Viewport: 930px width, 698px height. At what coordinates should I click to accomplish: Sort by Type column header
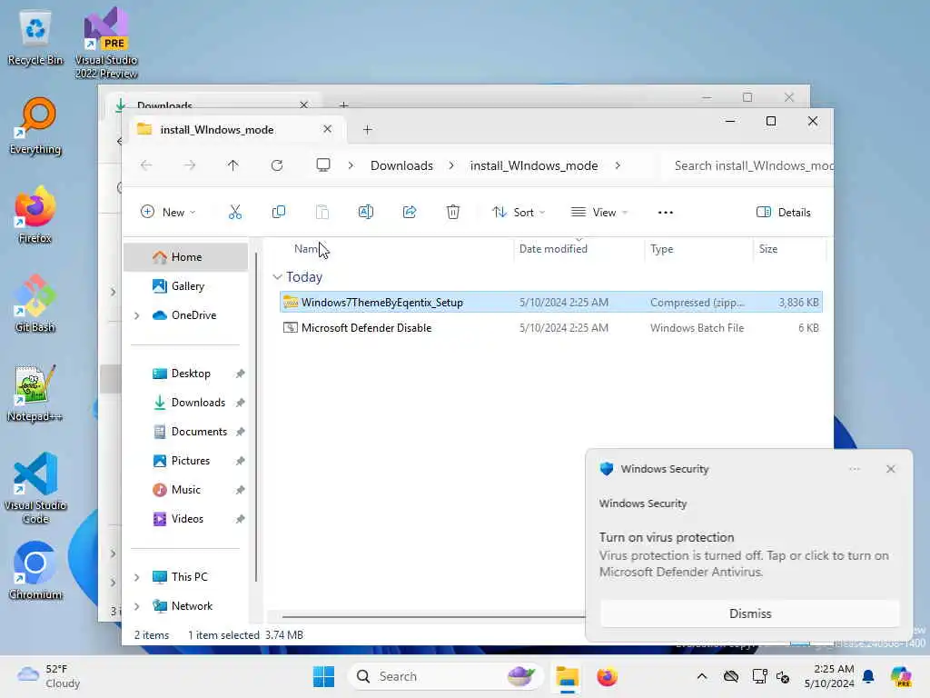pyautogui.click(x=698, y=249)
